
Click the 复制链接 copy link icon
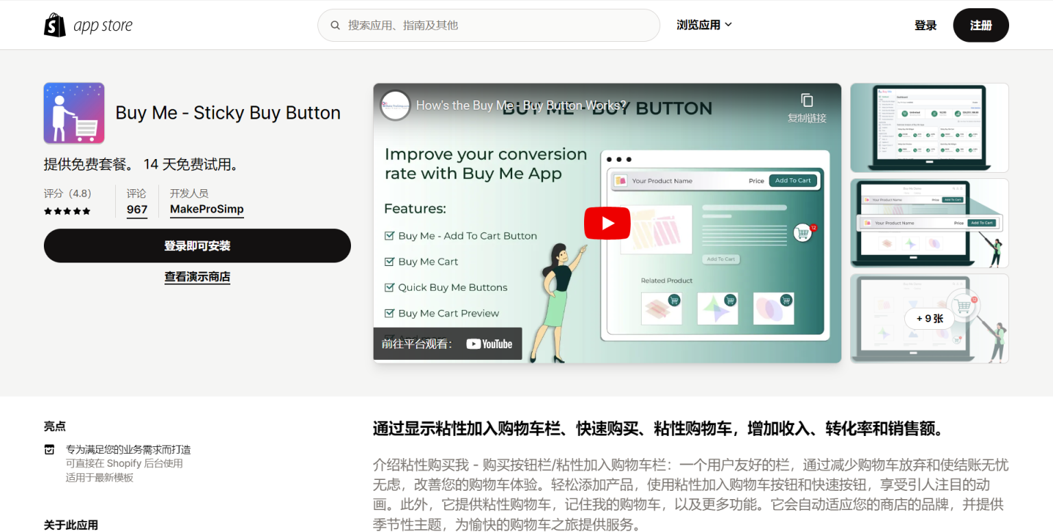tap(807, 99)
